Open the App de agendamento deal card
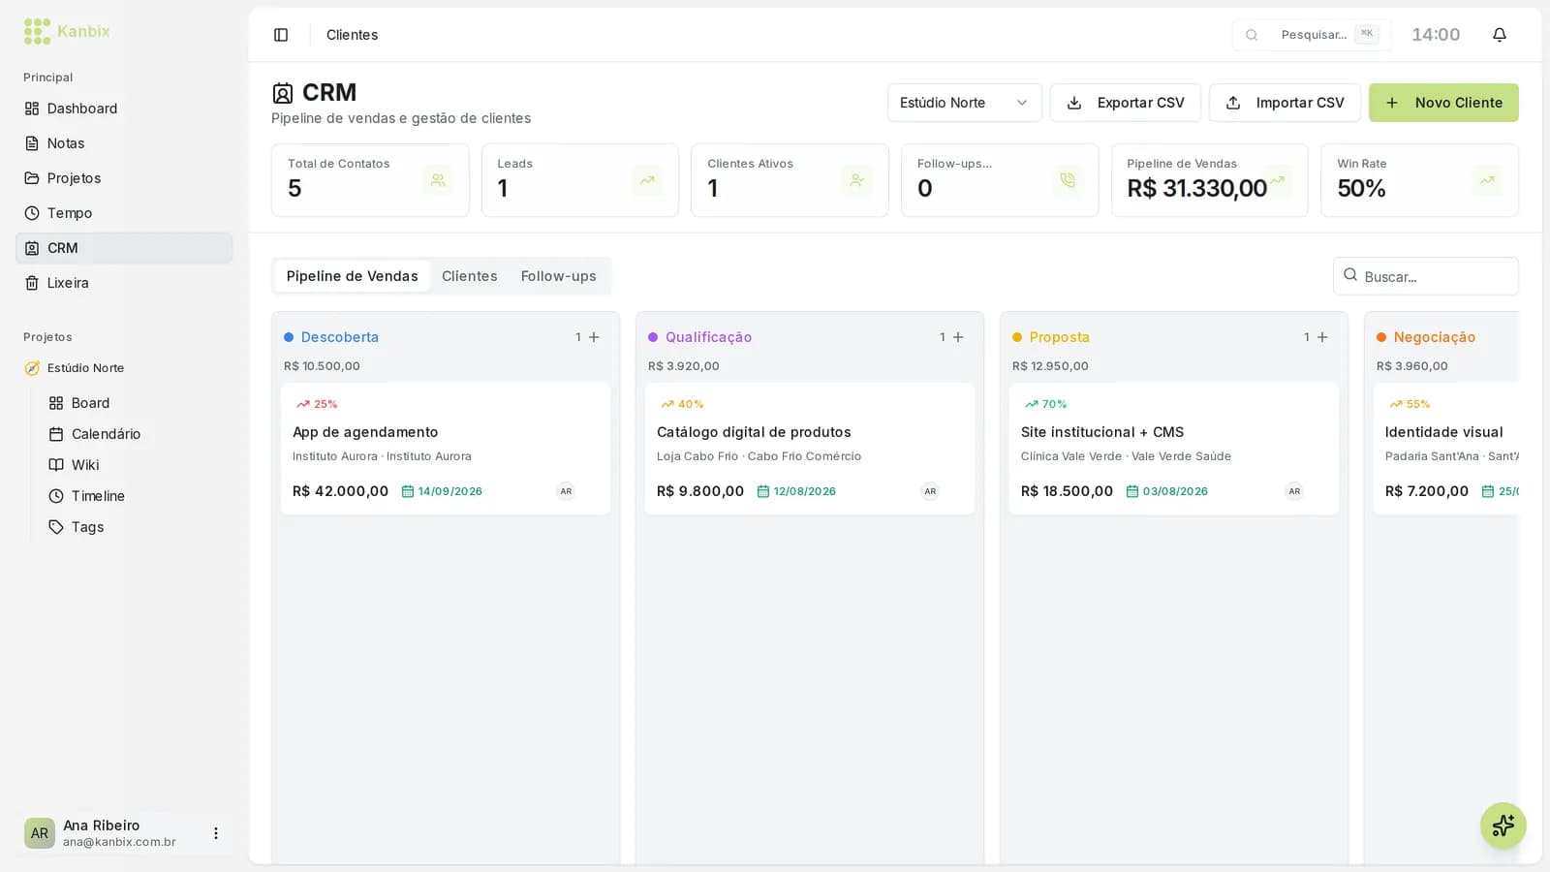 [x=446, y=449]
